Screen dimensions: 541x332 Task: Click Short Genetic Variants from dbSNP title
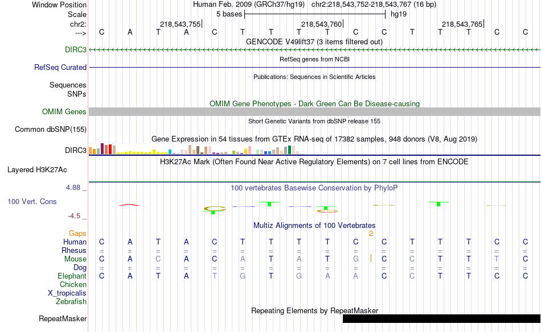pos(314,121)
